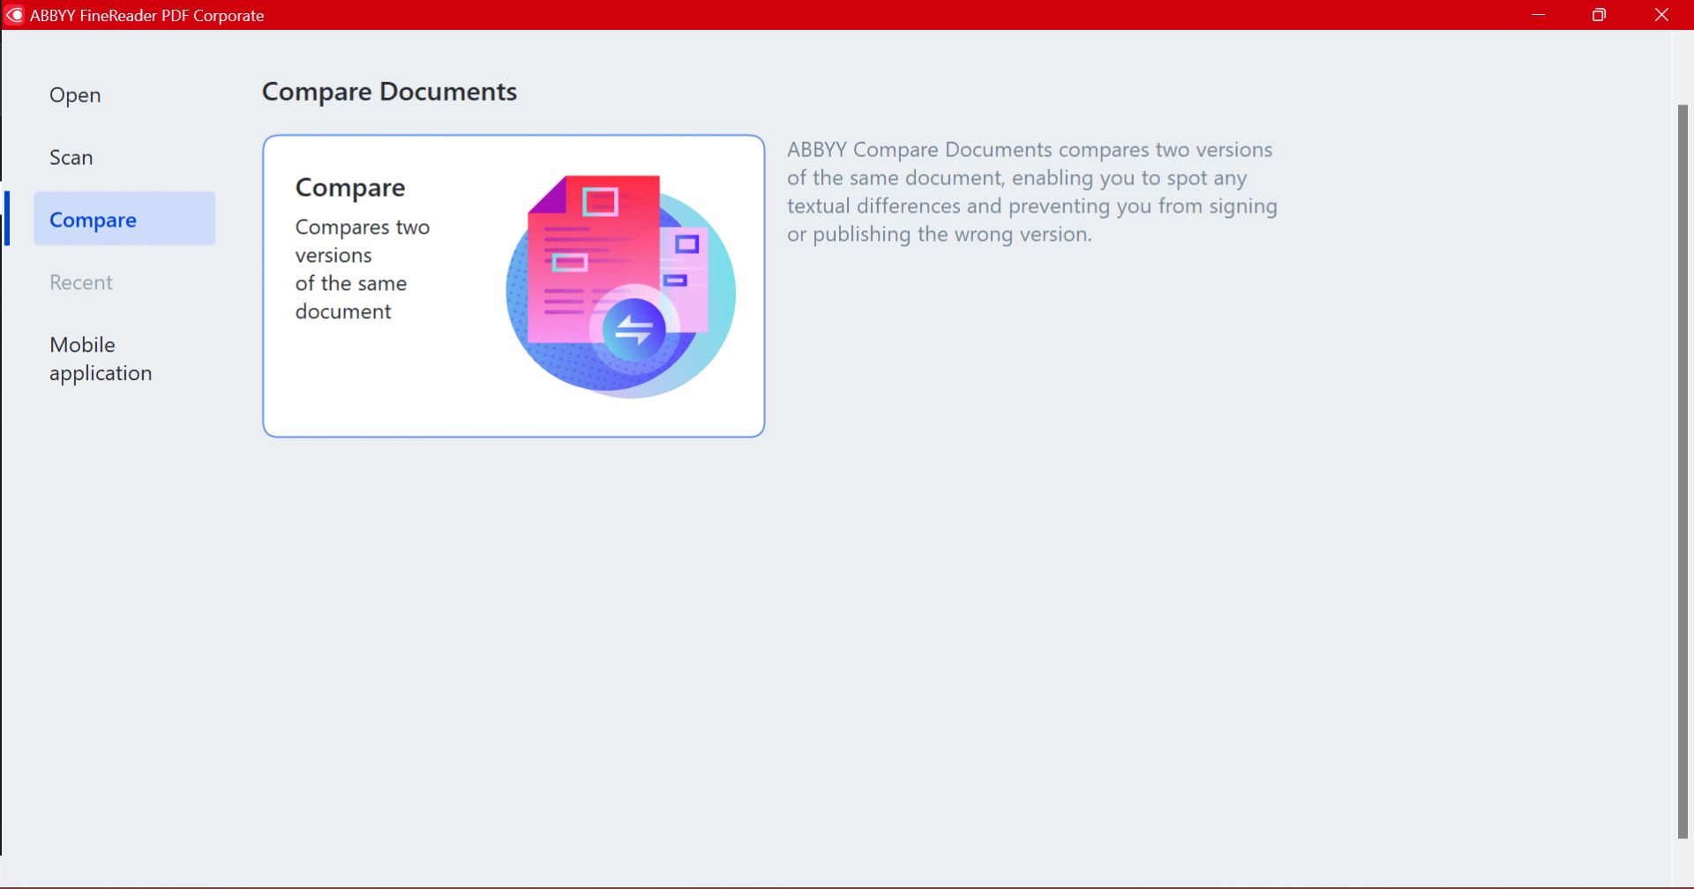Click the Compare card title
Image resolution: width=1694 pixels, height=889 pixels.
[350, 187]
